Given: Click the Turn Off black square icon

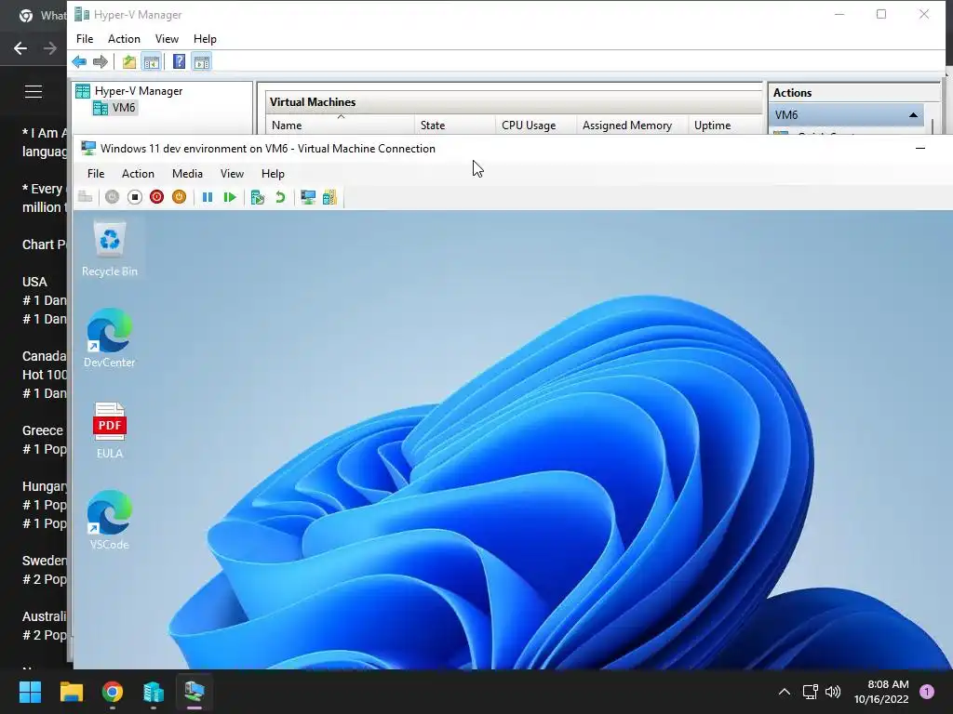Looking at the screenshot, I should pos(135,197).
